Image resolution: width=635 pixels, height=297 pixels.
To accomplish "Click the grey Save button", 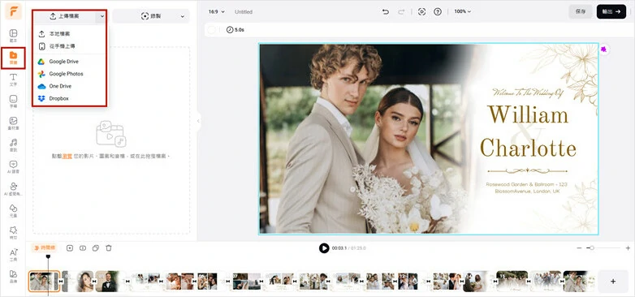I will 581,11.
